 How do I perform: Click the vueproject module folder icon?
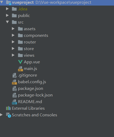[9, 3]
